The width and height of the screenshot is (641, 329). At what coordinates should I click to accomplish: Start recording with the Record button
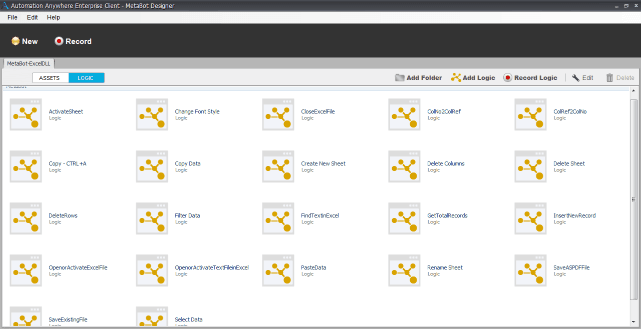(73, 41)
